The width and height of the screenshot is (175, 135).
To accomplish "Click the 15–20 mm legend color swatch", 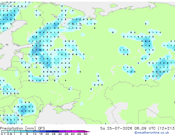I will click(43, 131).
